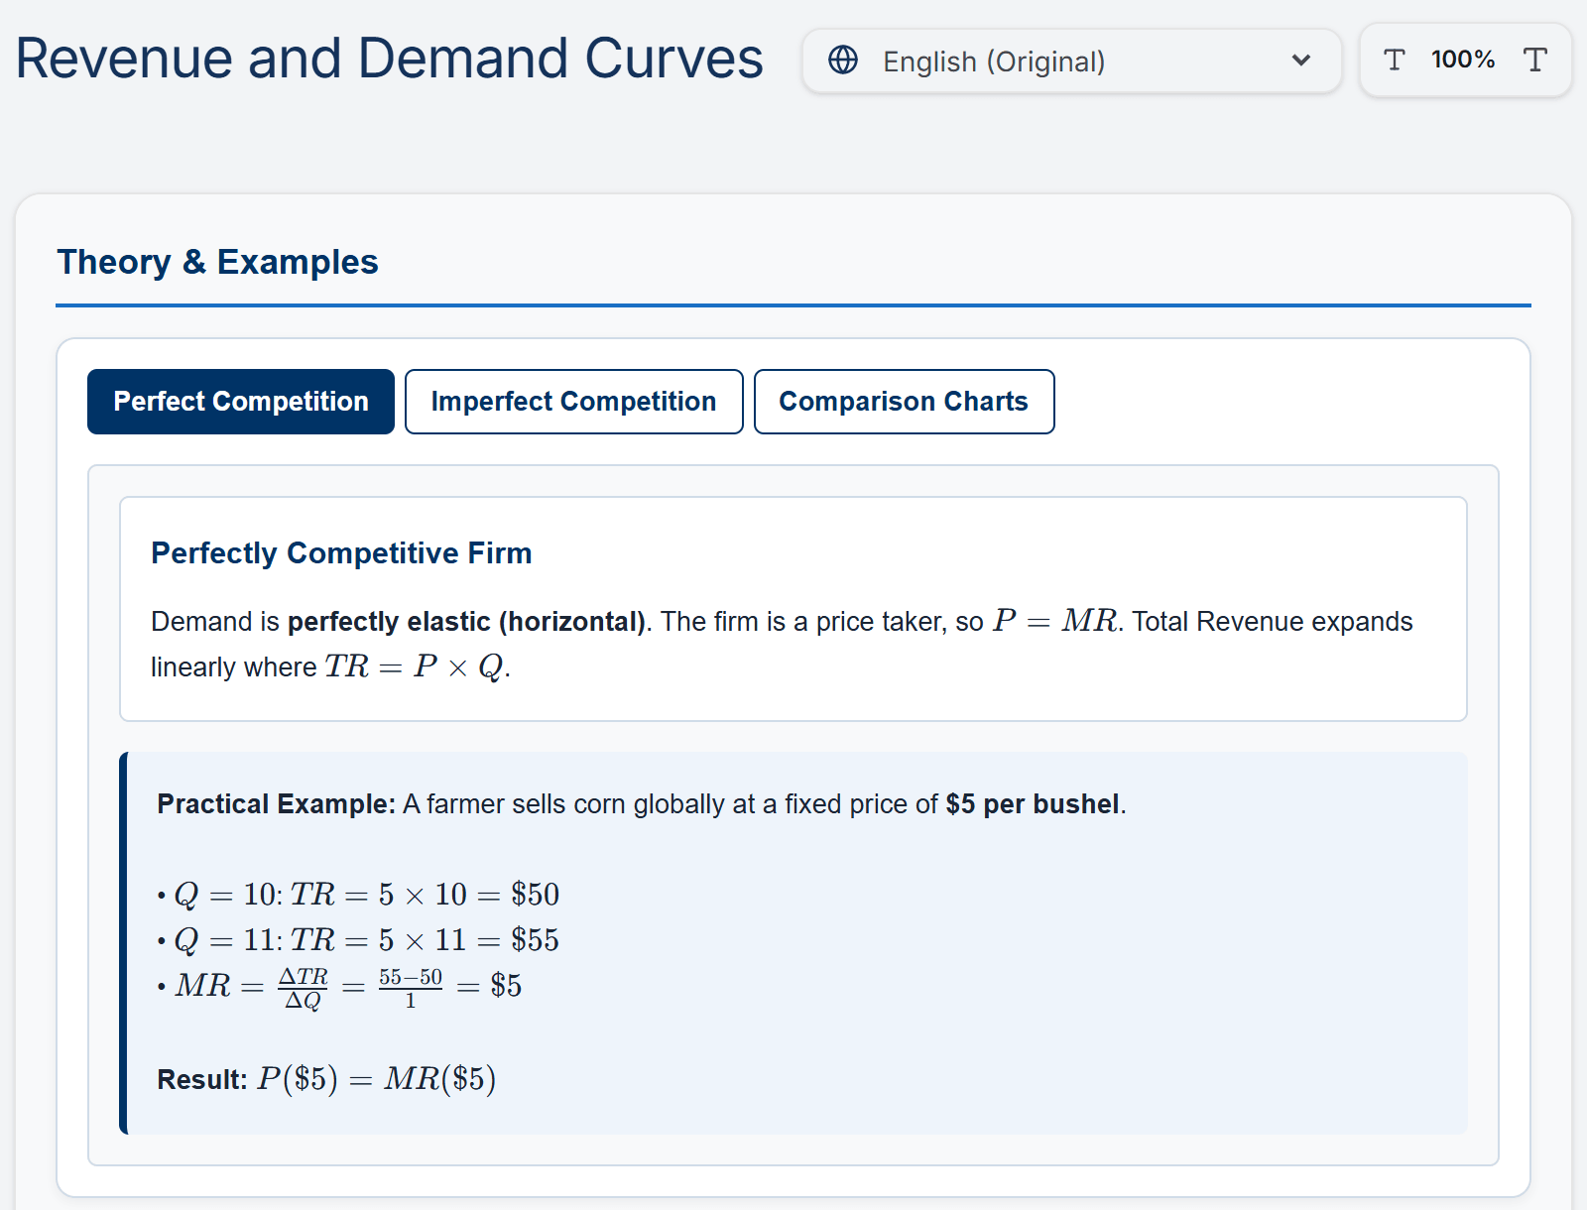Click the MR fraction formula line
Viewport: 1587px width, 1210px height.
pos(339,987)
